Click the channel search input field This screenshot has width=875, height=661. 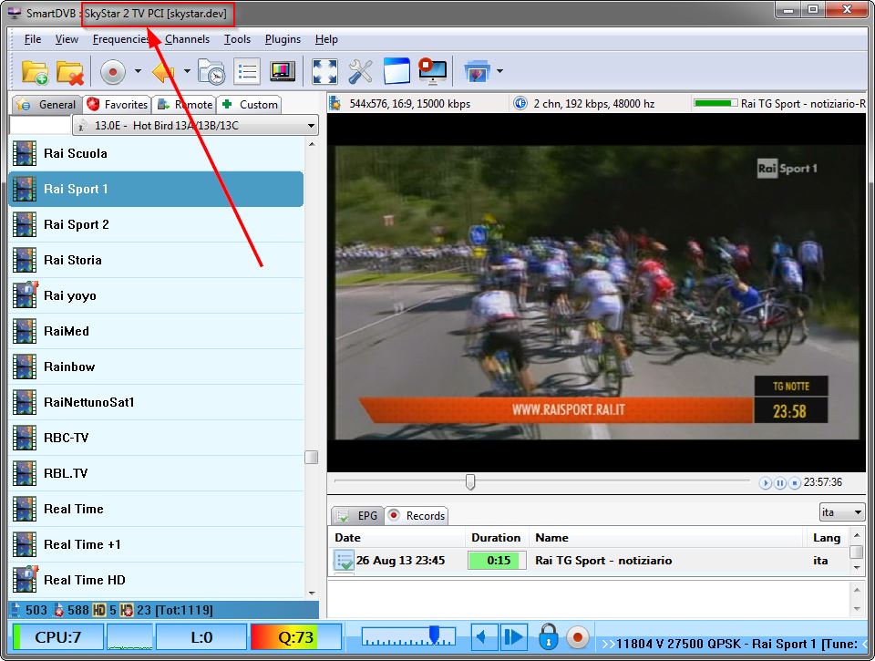[40, 126]
